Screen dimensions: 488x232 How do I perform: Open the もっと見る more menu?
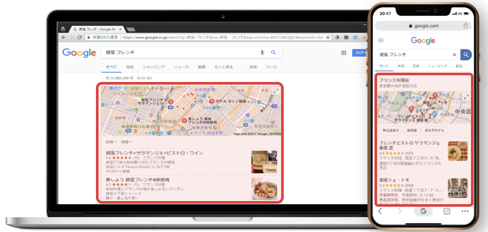(x=223, y=67)
